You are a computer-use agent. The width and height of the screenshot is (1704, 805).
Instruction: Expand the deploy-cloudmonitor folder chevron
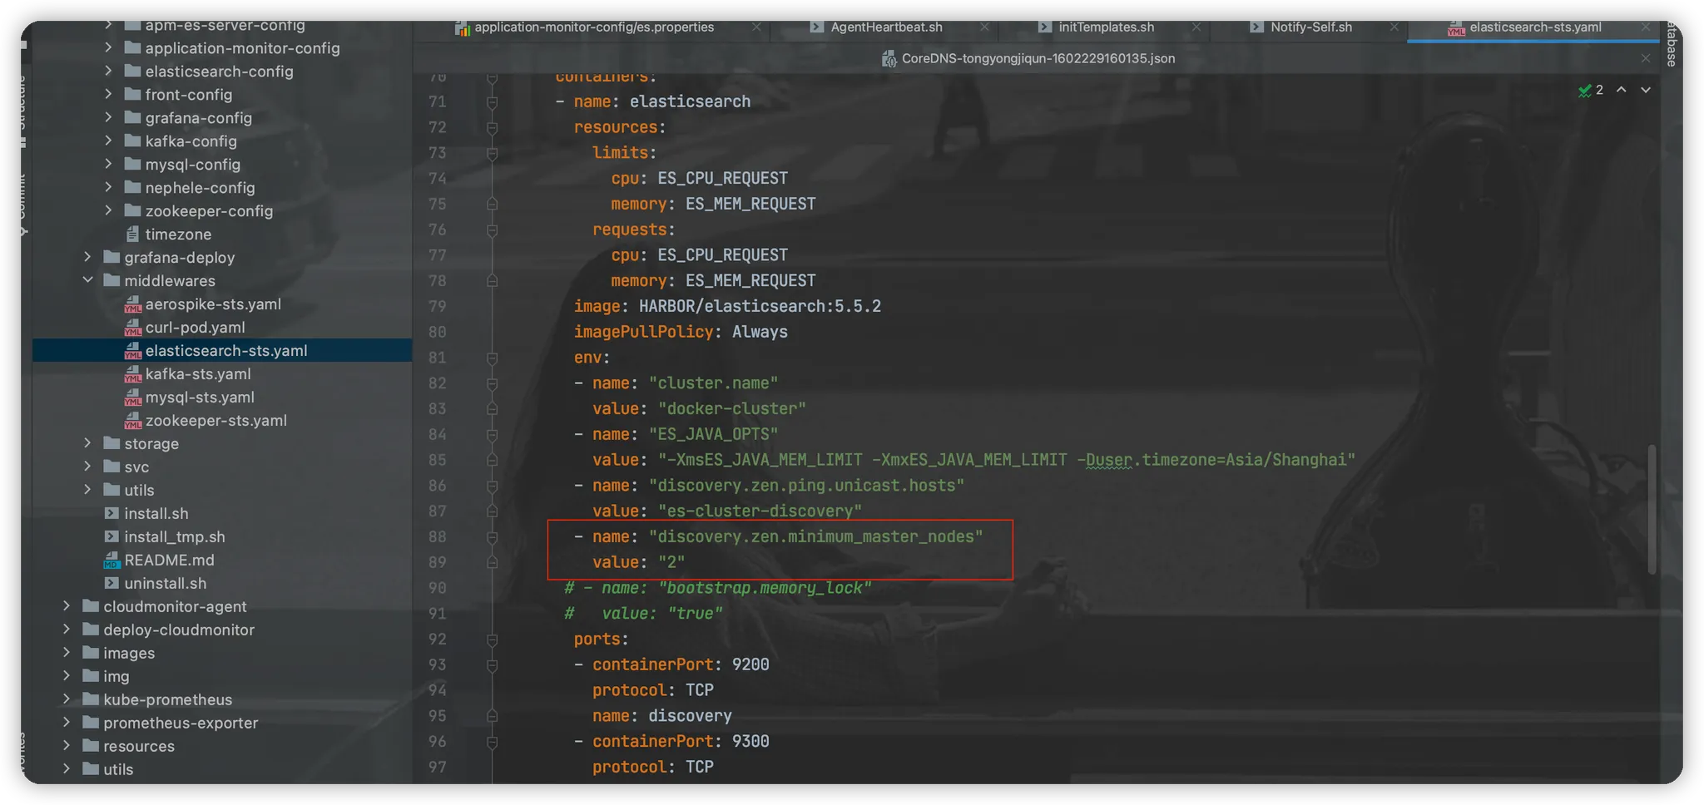coord(67,630)
